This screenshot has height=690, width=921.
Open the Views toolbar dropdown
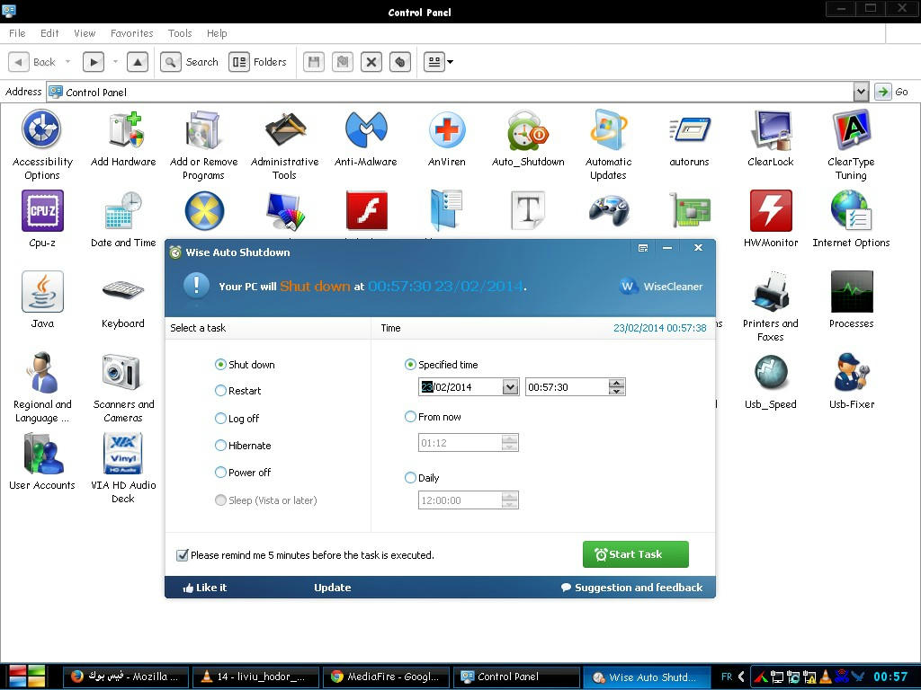coord(451,62)
